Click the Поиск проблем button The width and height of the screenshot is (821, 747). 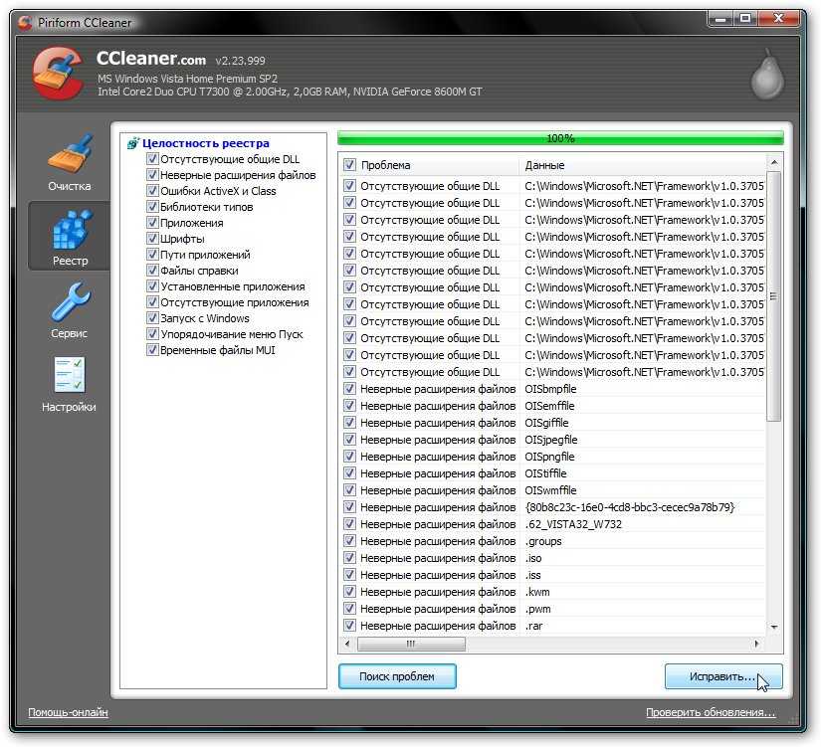pyautogui.click(x=397, y=676)
